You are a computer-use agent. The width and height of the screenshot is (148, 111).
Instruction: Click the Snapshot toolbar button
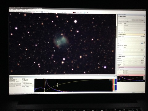point(38,12)
